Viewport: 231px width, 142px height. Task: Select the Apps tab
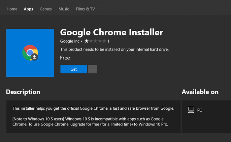coord(28,9)
